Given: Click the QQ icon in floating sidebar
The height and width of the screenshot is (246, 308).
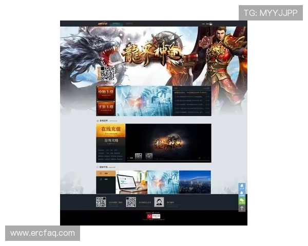Looking at the screenshot, I should (x=242, y=187).
